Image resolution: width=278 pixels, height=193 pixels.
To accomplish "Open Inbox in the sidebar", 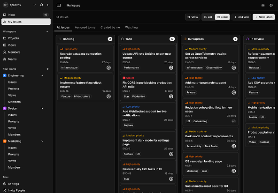I will pyautogui.click(x=26, y=15).
